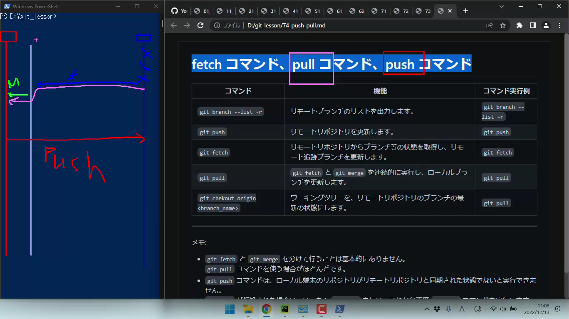The height and width of the screenshot is (319, 569).
Task: Open the Chrome extensions puzzle icon
Action: pos(519,25)
